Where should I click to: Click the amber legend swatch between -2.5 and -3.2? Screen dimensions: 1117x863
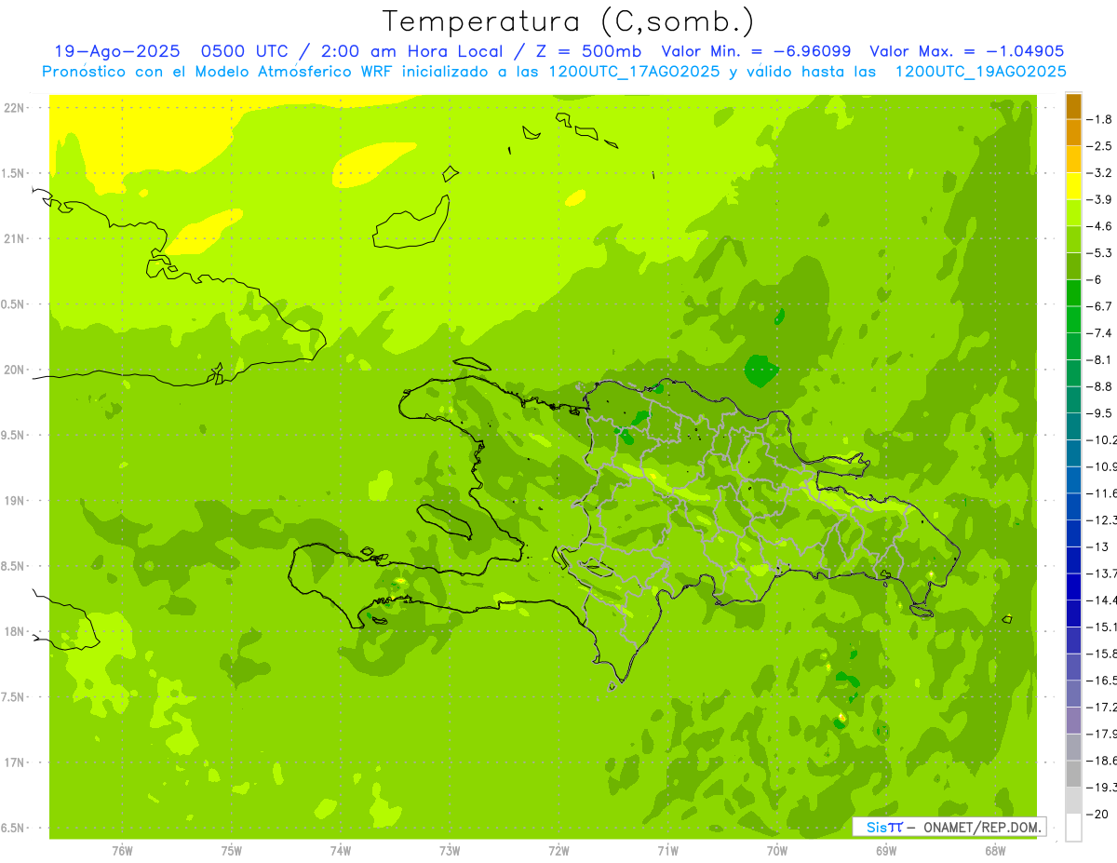[1073, 159]
